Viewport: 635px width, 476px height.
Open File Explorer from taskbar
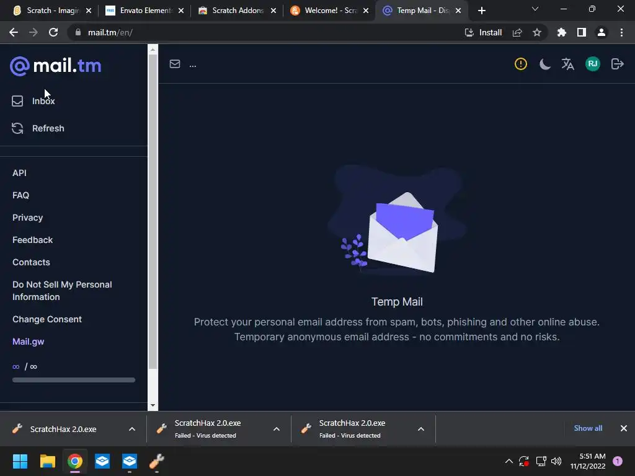click(47, 461)
